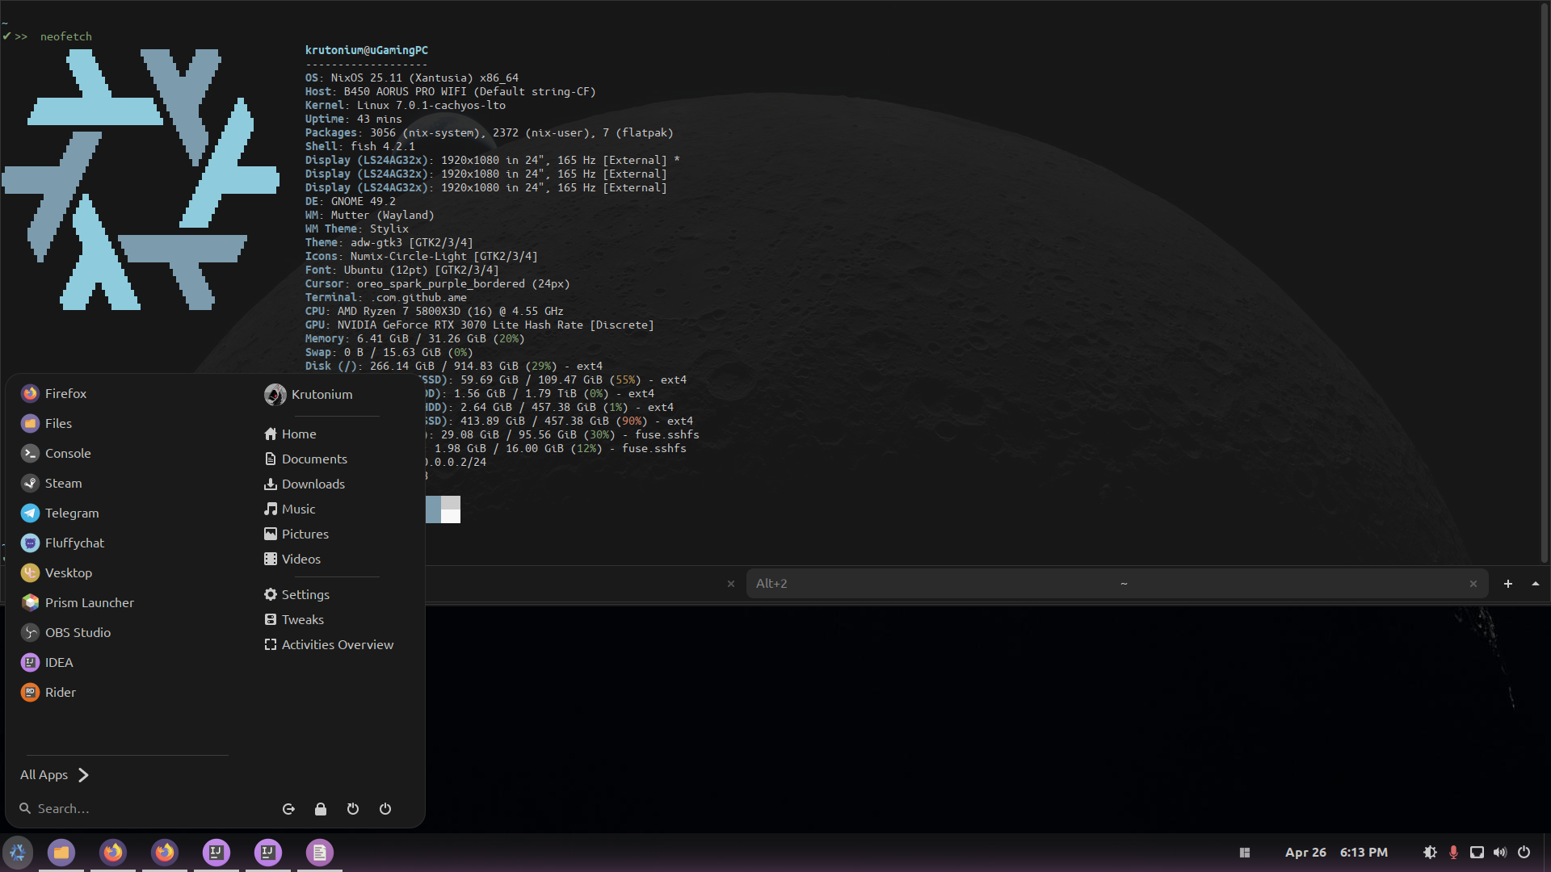Toggle the NixOS snowflake menu button in taskbar
Screen dimensions: 1551x872
click(x=18, y=853)
